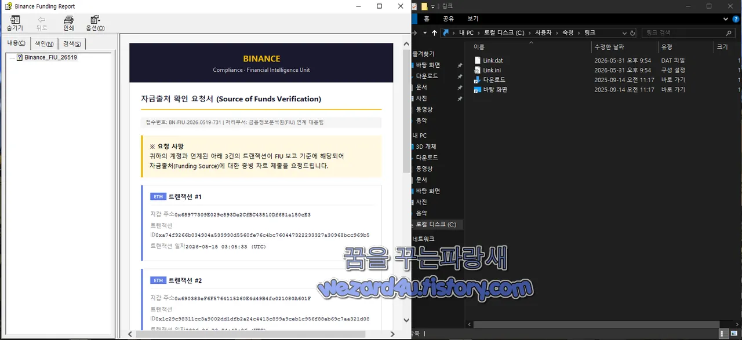Open 동영상 under 즐겨찾기 in navigation pane
Screen dimensions: 742x340
click(424, 109)
